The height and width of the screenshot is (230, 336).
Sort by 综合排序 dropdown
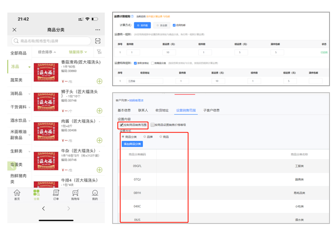pyautogui.click(x=47, y=52)
